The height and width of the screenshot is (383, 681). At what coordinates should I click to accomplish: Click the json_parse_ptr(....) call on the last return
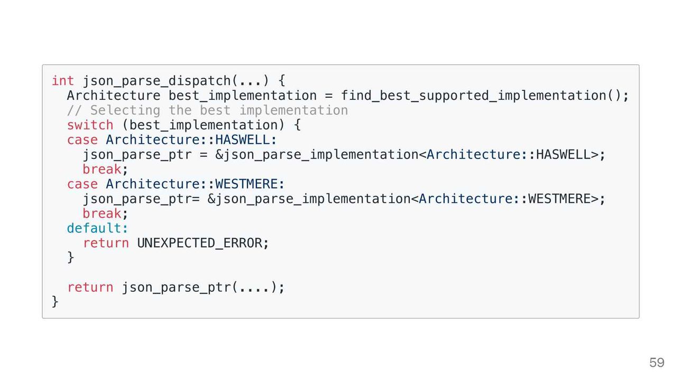pyautogui.click(x=199, y=288)
